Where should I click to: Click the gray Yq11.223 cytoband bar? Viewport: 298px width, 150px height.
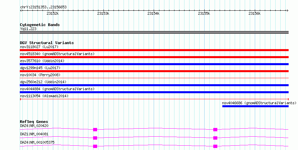coord(154,32)
